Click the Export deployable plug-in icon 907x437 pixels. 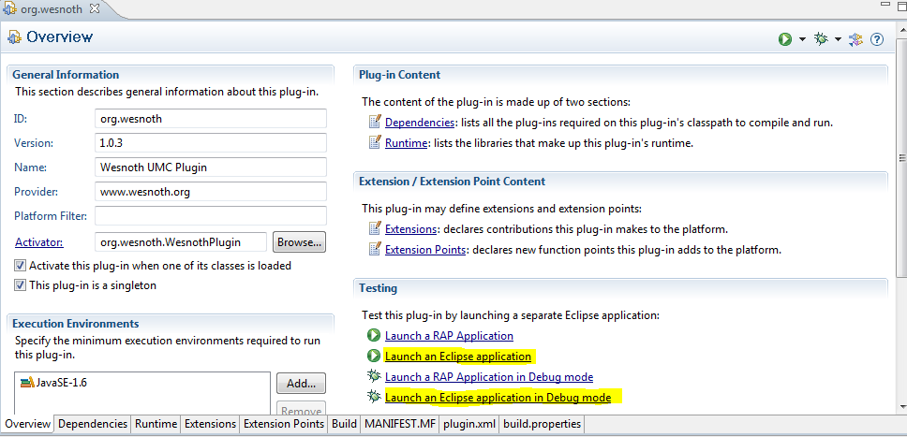tap(855, 39)
